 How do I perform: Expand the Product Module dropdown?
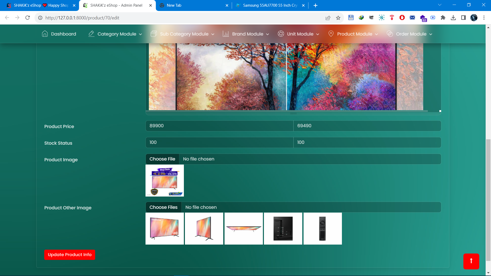click(376, 34)
